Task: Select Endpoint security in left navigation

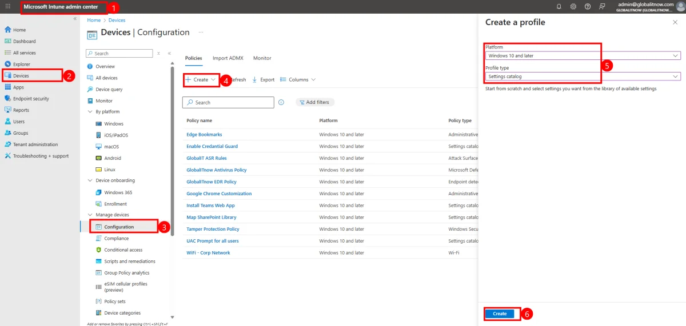Action: [31, 99]
